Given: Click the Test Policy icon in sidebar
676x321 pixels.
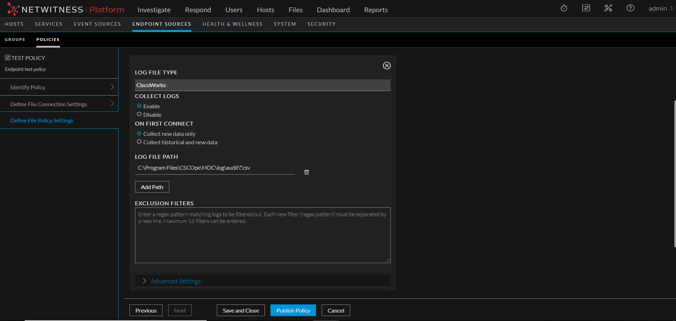Looking at the screenshot, I should [x=7, y=57].
